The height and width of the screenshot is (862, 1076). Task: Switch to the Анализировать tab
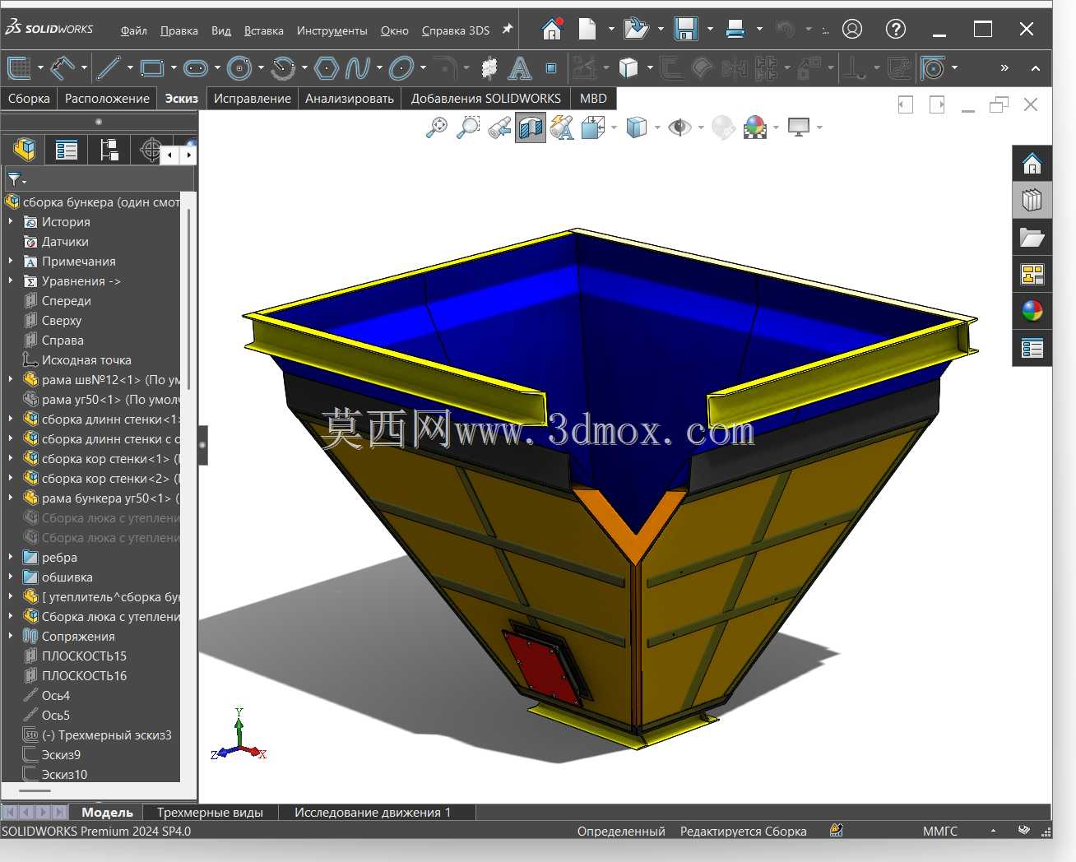(350, 98)
